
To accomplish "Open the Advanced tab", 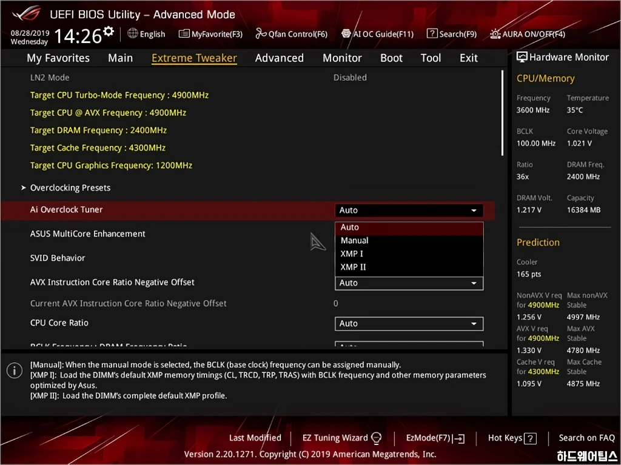I will pyautogui.click(x=279, y=58).
